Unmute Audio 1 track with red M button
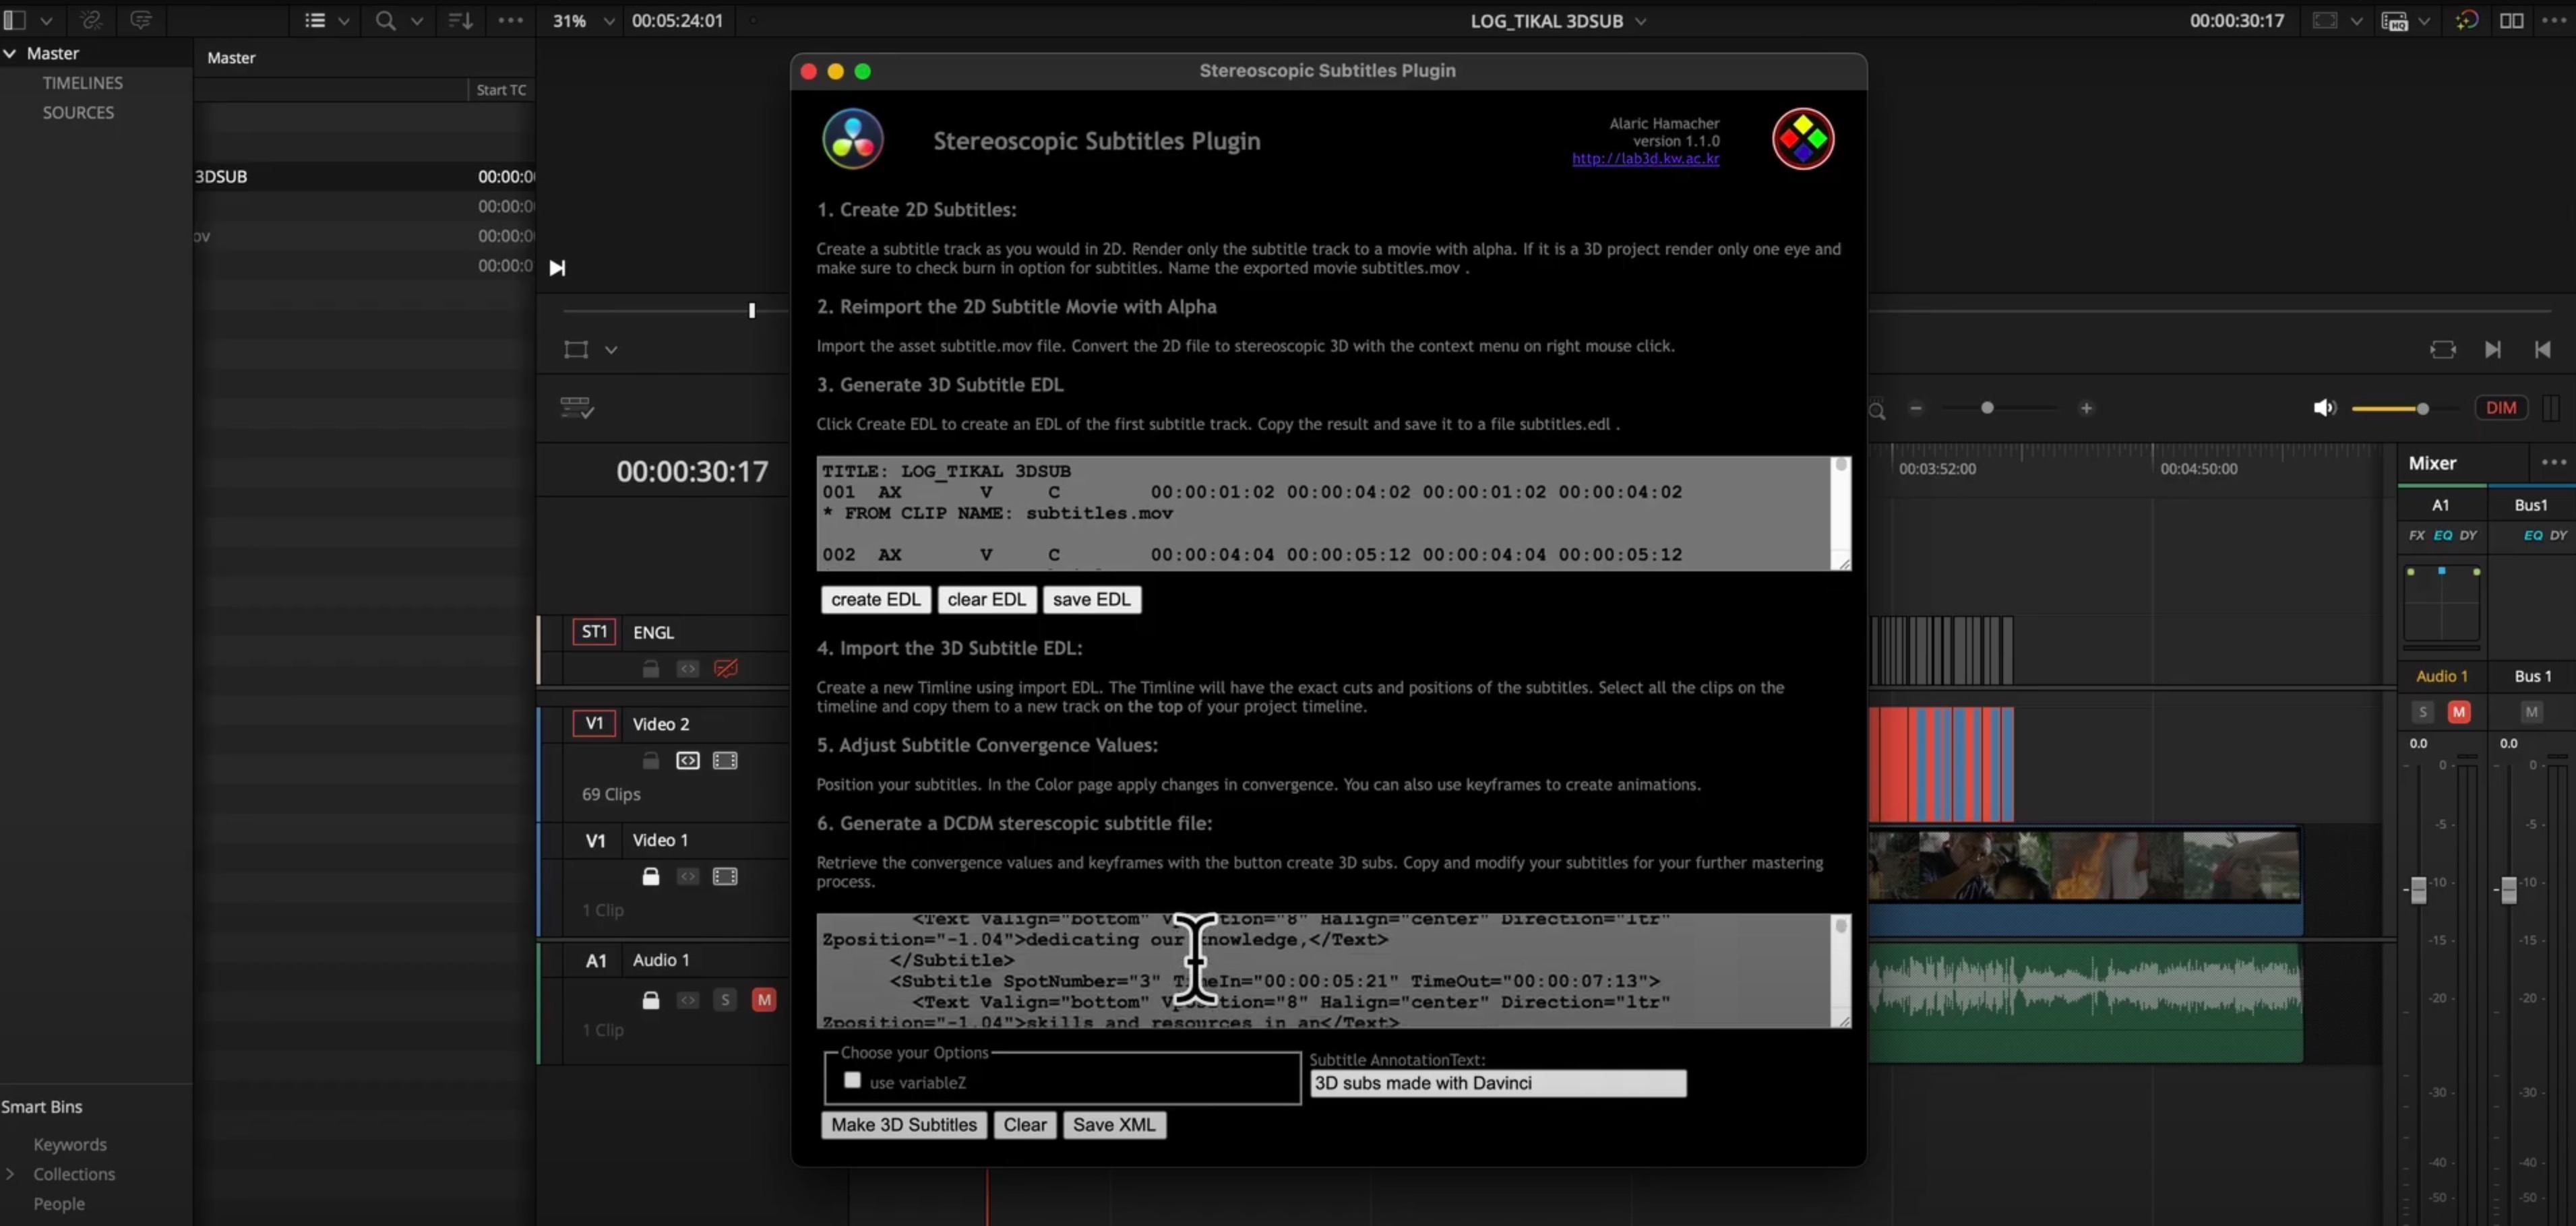 [x=764, y=999]
